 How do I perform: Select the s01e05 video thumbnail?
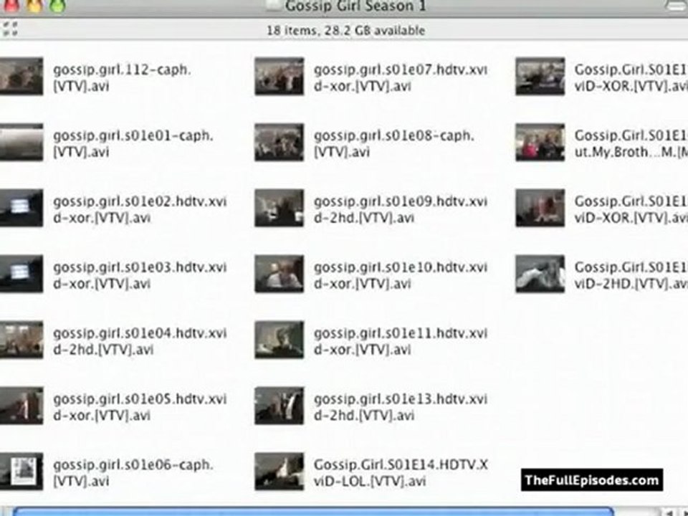pos(21,406)
